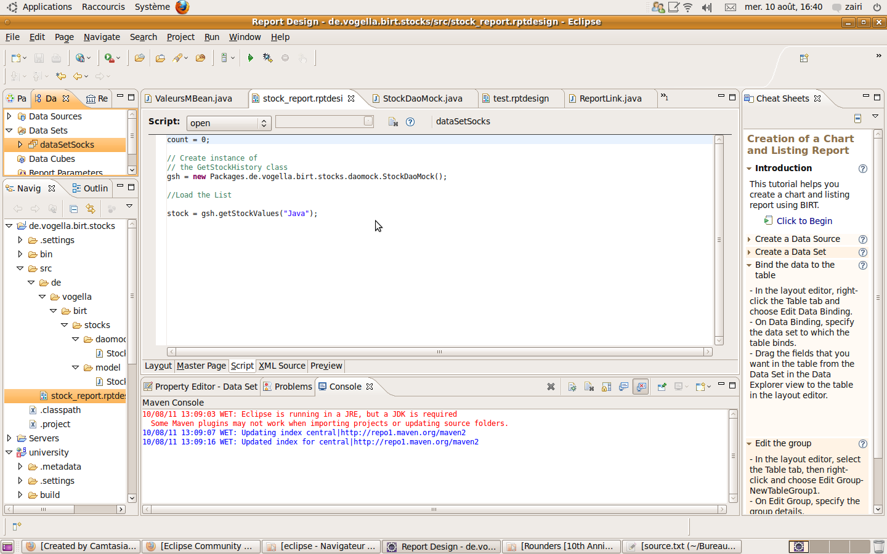This screenshot has height=554, width=887.
Task: Select stock_report.rptdesign file in Navigator tree
Action: 87,396
